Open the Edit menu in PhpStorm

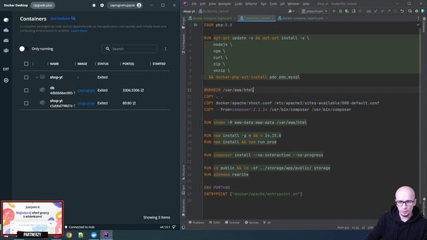203,4
